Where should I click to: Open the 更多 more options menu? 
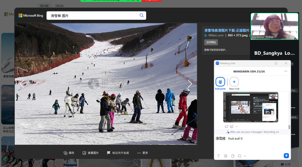click(143, 153)
